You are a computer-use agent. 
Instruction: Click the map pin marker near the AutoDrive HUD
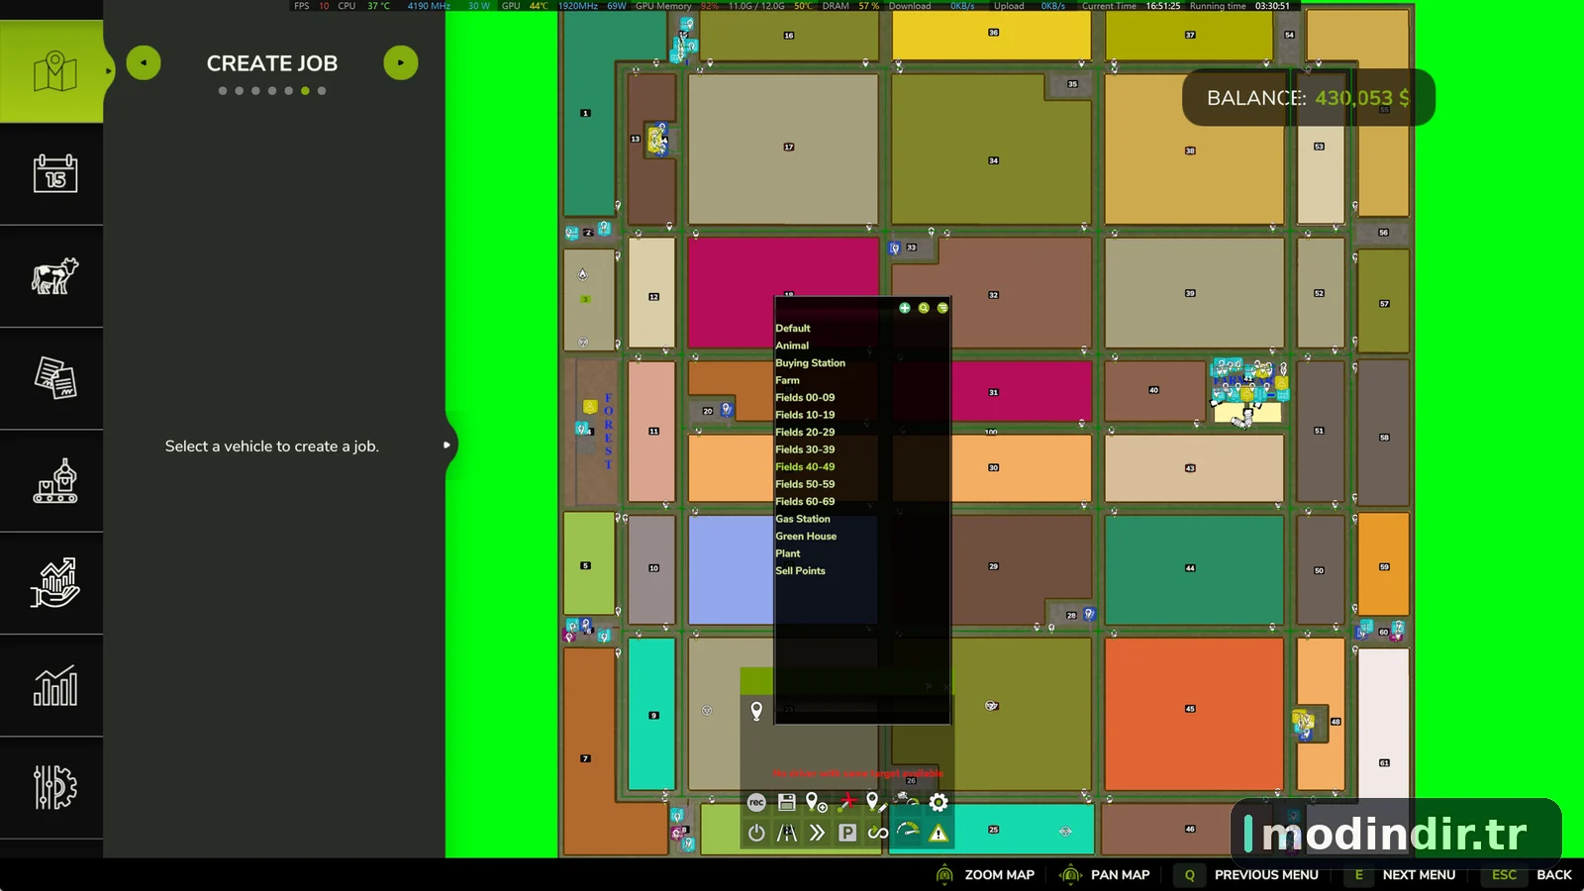pos(756,710)
